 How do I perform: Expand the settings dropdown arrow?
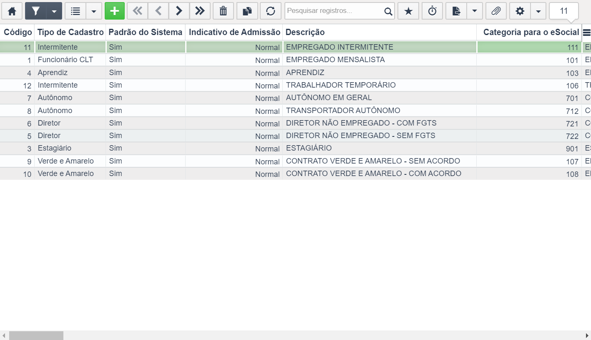coord(538,11)
